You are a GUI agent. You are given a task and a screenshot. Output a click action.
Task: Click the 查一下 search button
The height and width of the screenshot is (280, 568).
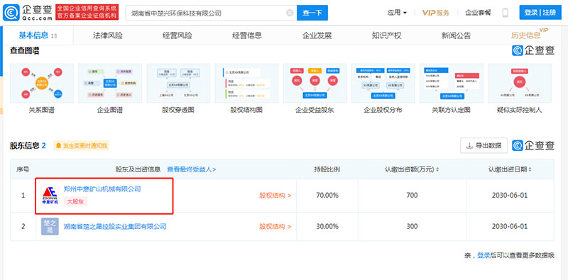click(x=312, y=13)
